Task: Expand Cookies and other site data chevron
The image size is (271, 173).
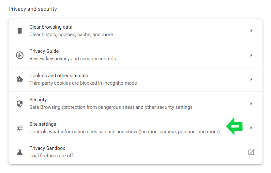Action: [x=251, y=79]
